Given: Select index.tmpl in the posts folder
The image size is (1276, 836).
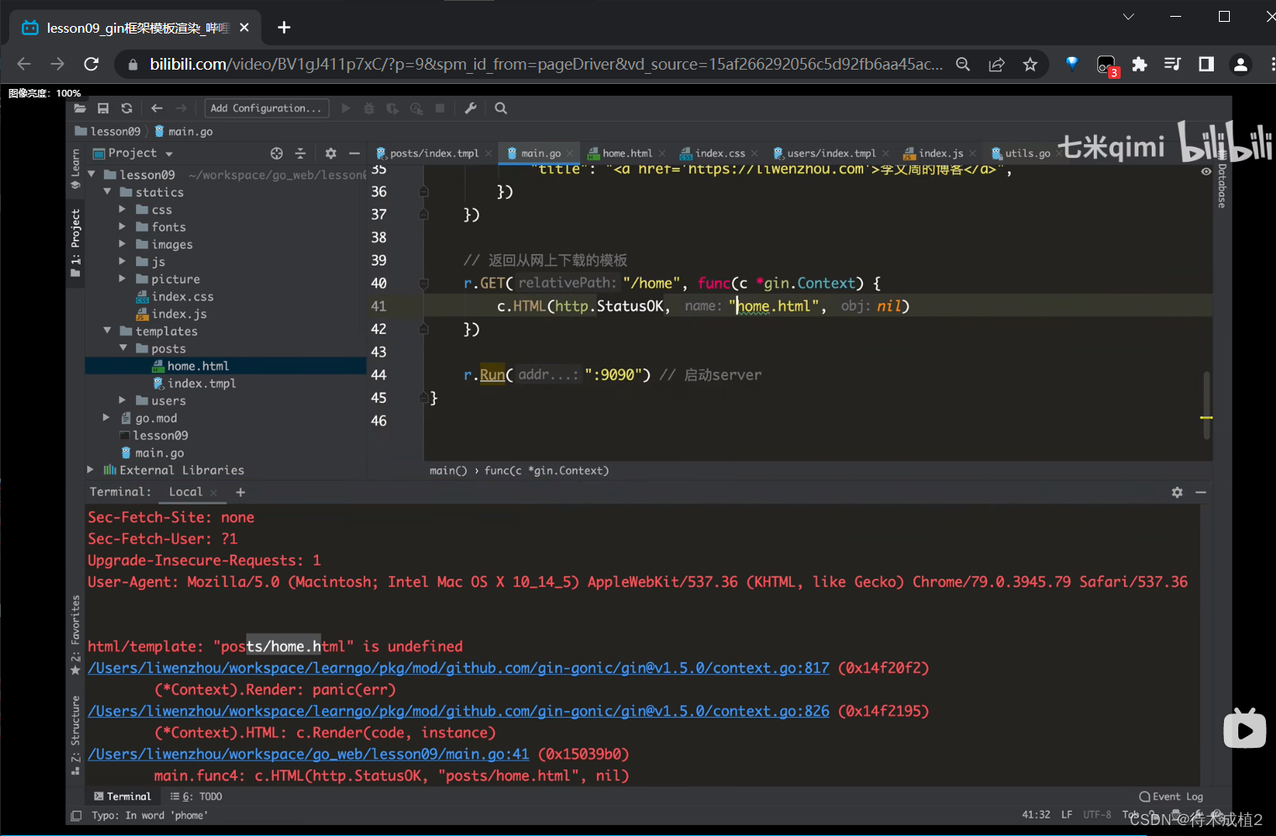Looking at the screenshot, I should tap(201, 384).
